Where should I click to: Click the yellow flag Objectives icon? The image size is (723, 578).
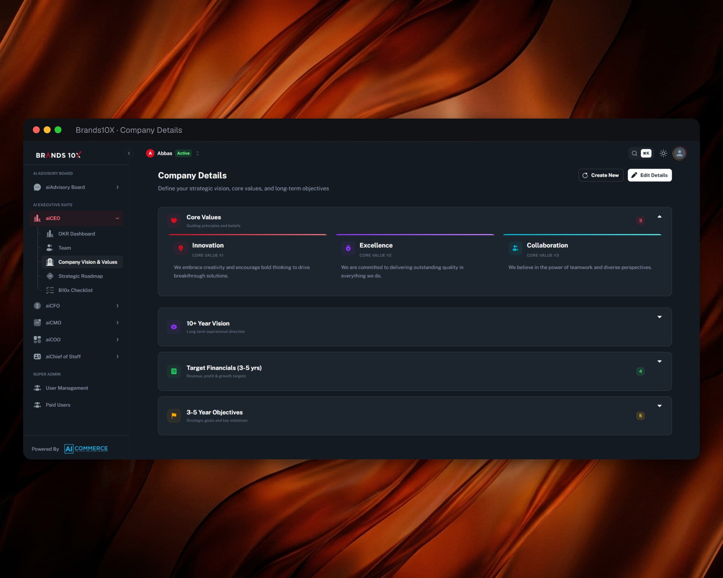tap(174, 416)
